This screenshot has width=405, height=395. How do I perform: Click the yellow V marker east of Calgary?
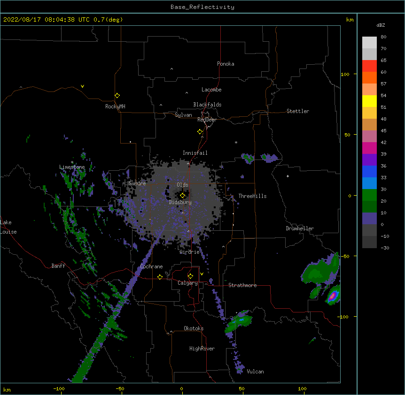pos(202,274)
